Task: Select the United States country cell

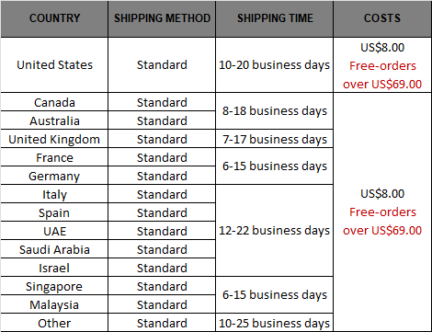Action: coord(54,65)
